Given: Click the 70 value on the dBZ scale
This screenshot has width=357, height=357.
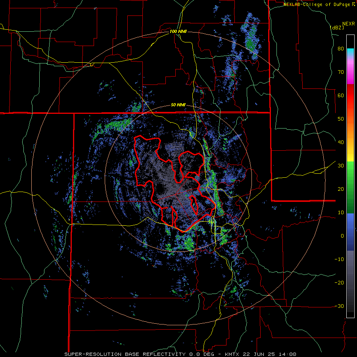Looking at the screenshot, I should tap(341, 72).
